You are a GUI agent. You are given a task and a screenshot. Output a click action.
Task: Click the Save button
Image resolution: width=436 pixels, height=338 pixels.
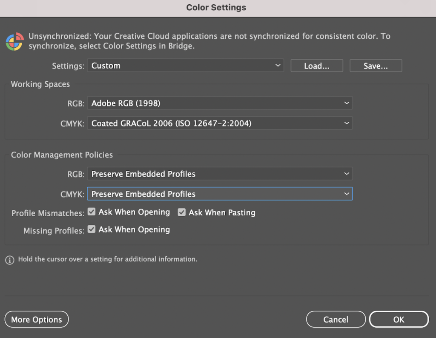376,66
